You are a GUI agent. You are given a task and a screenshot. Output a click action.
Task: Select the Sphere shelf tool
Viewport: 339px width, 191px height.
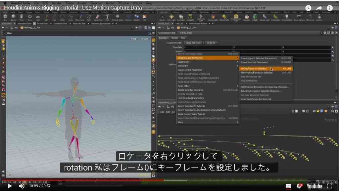pyautogui.click(x=13, y=17)
